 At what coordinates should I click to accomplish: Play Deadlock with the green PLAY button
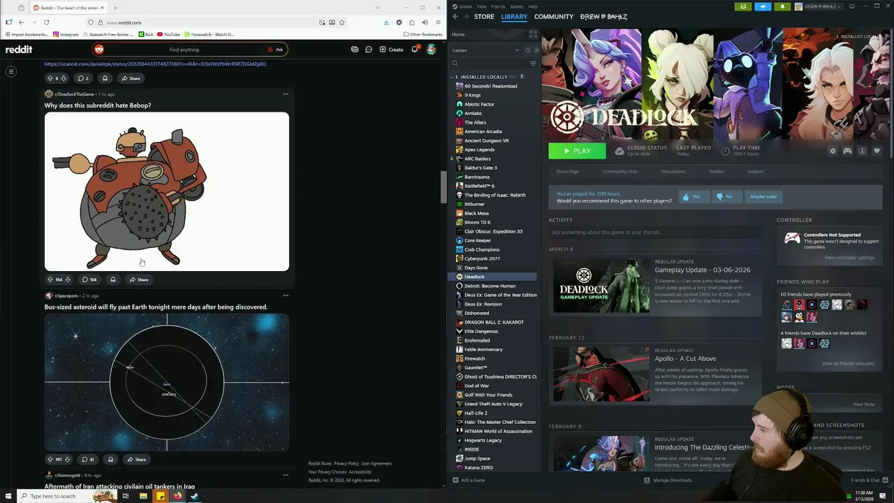(577, 151)
